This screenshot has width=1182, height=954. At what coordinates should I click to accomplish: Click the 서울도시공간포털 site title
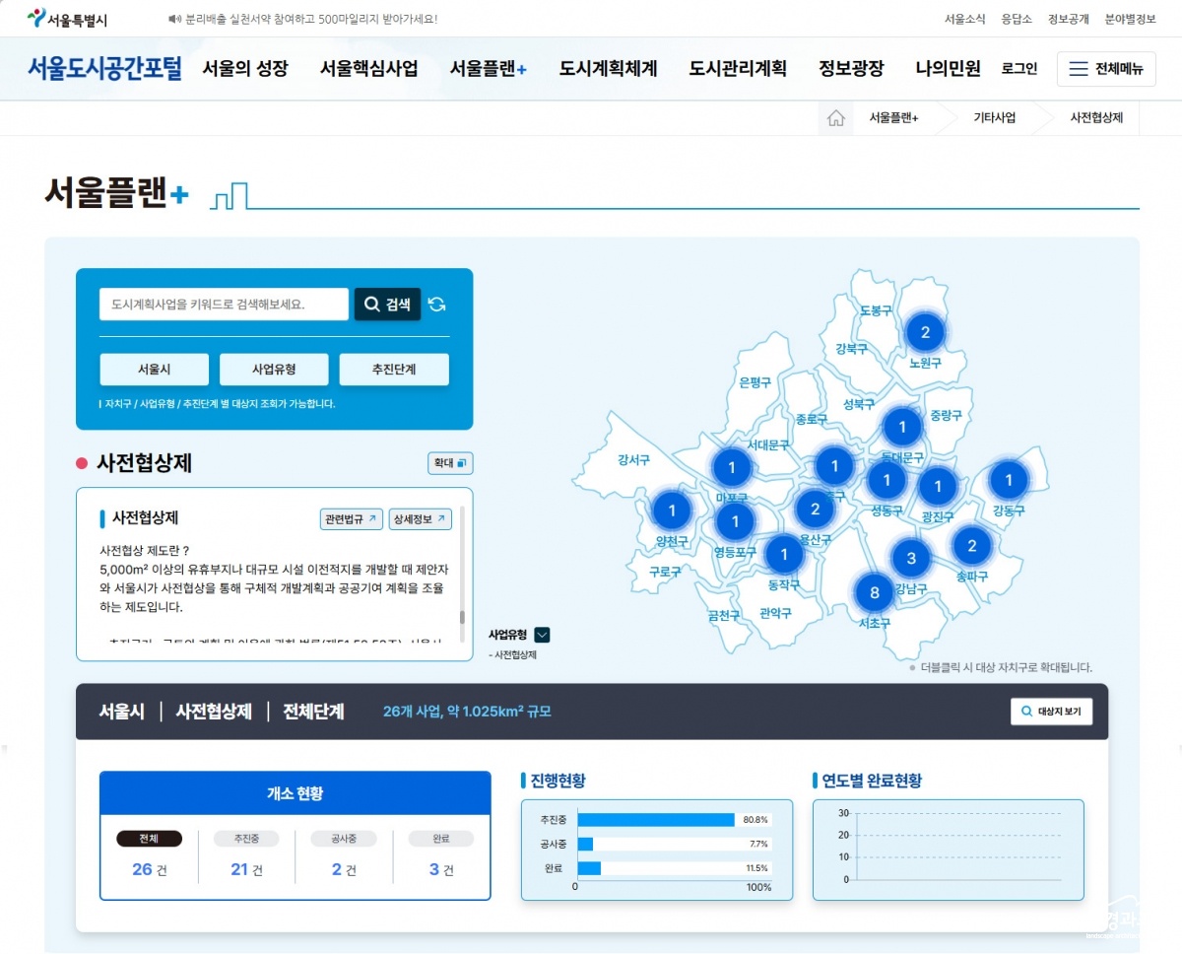point(104,68)
